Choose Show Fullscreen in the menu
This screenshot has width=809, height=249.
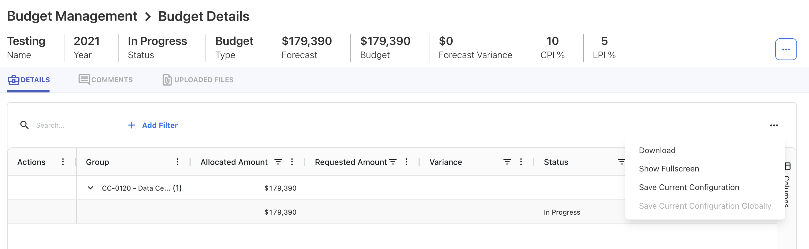click(669, 169)
